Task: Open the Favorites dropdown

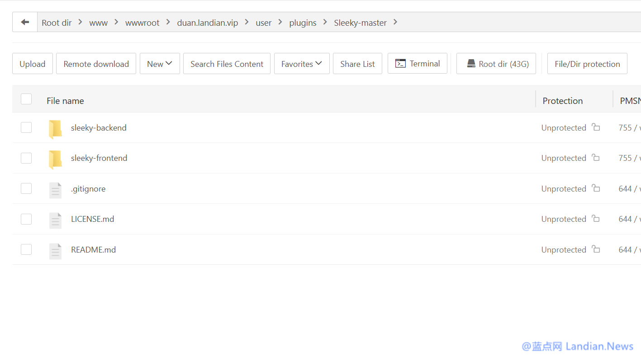Action: click(301, 64)
